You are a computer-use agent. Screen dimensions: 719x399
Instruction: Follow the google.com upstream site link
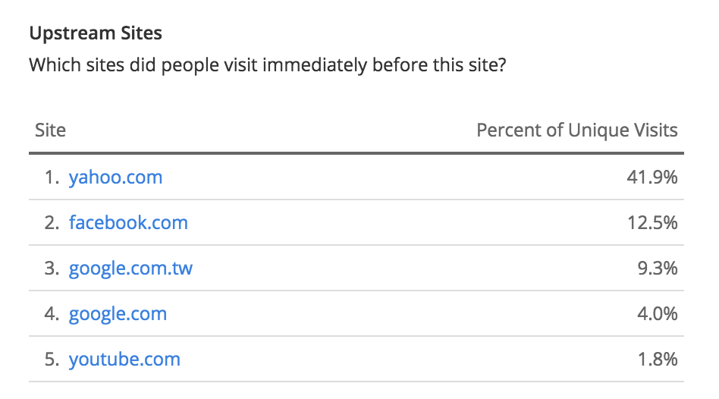point(118,314)
